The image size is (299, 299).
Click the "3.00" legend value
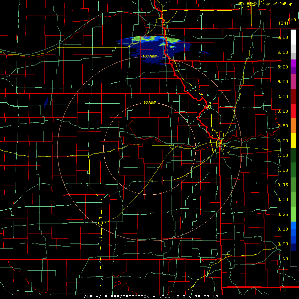pyautogui.click(x=283, y=111)
